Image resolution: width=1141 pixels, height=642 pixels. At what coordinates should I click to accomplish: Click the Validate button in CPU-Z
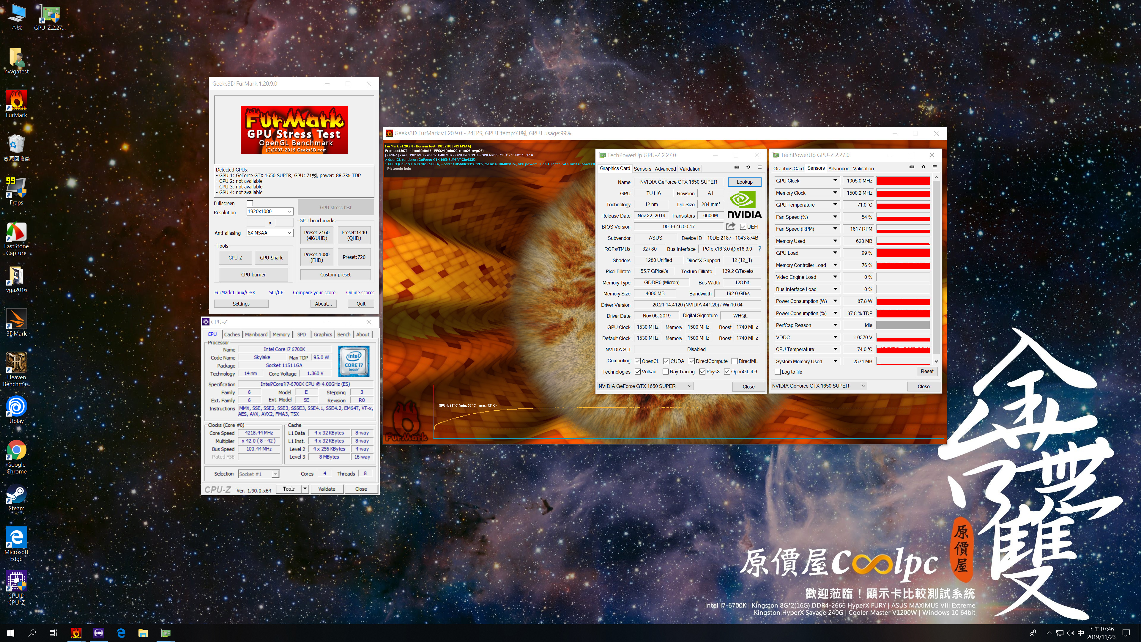pos(327,489)
